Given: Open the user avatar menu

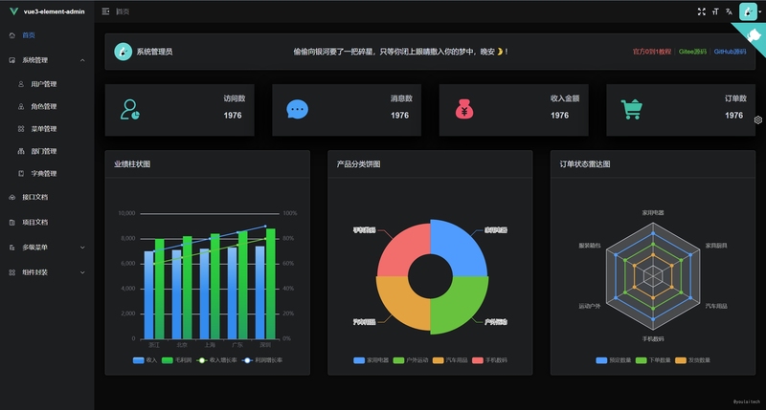Looking at the screenshot, I should pyautogui.click(x=748, y=11).
